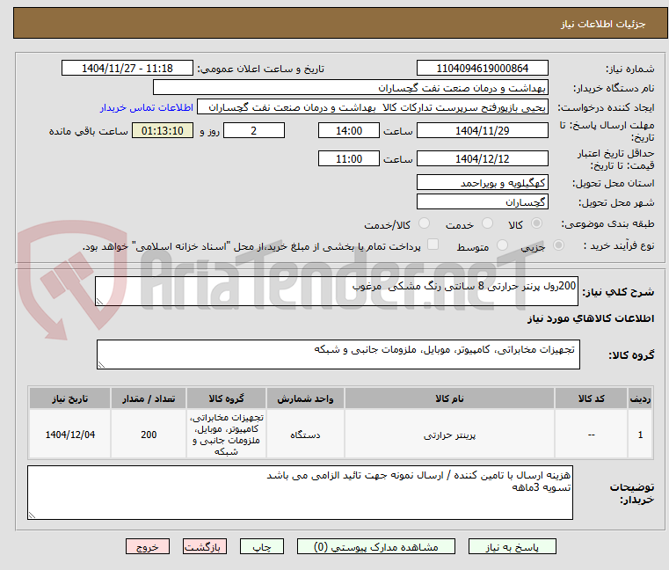Click the countdown timer 01:13:10
This screenshot has width=669, height=570.
point(163,131)
